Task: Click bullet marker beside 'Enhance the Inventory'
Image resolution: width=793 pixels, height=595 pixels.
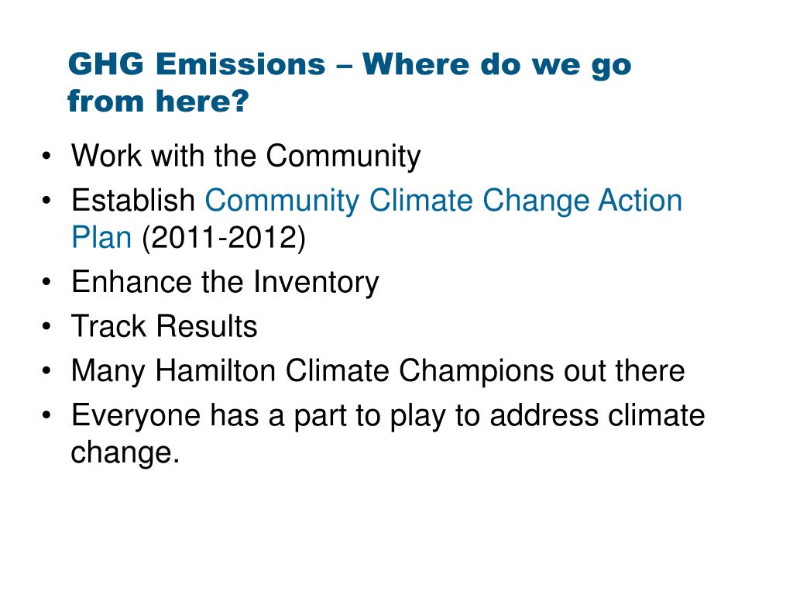Action: click(x=46, y=282)
